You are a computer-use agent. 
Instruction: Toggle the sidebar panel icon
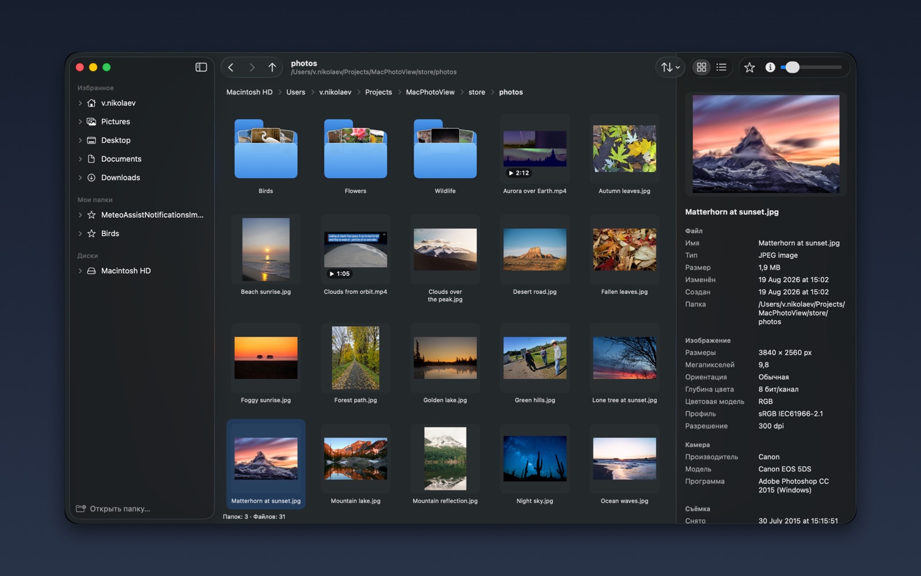[x=201, y=67]
